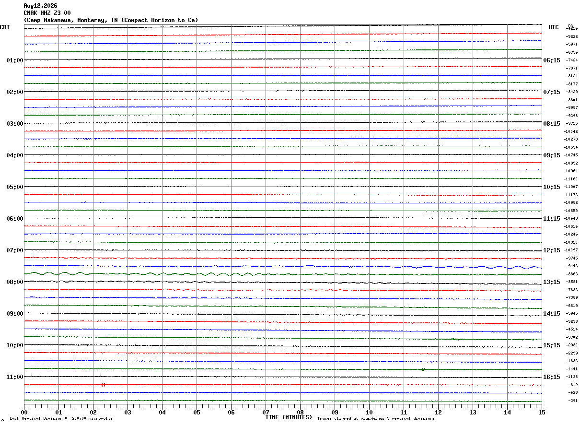Image resolution: width=580 pixels, height=425 pixels.
Task: Click the Each Vertical Division = 200.00 microvolts note
Action: [61, 419]
